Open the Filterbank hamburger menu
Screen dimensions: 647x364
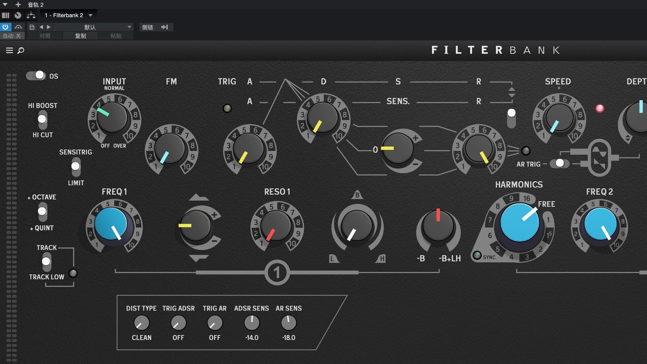click(x=9, y=51)
